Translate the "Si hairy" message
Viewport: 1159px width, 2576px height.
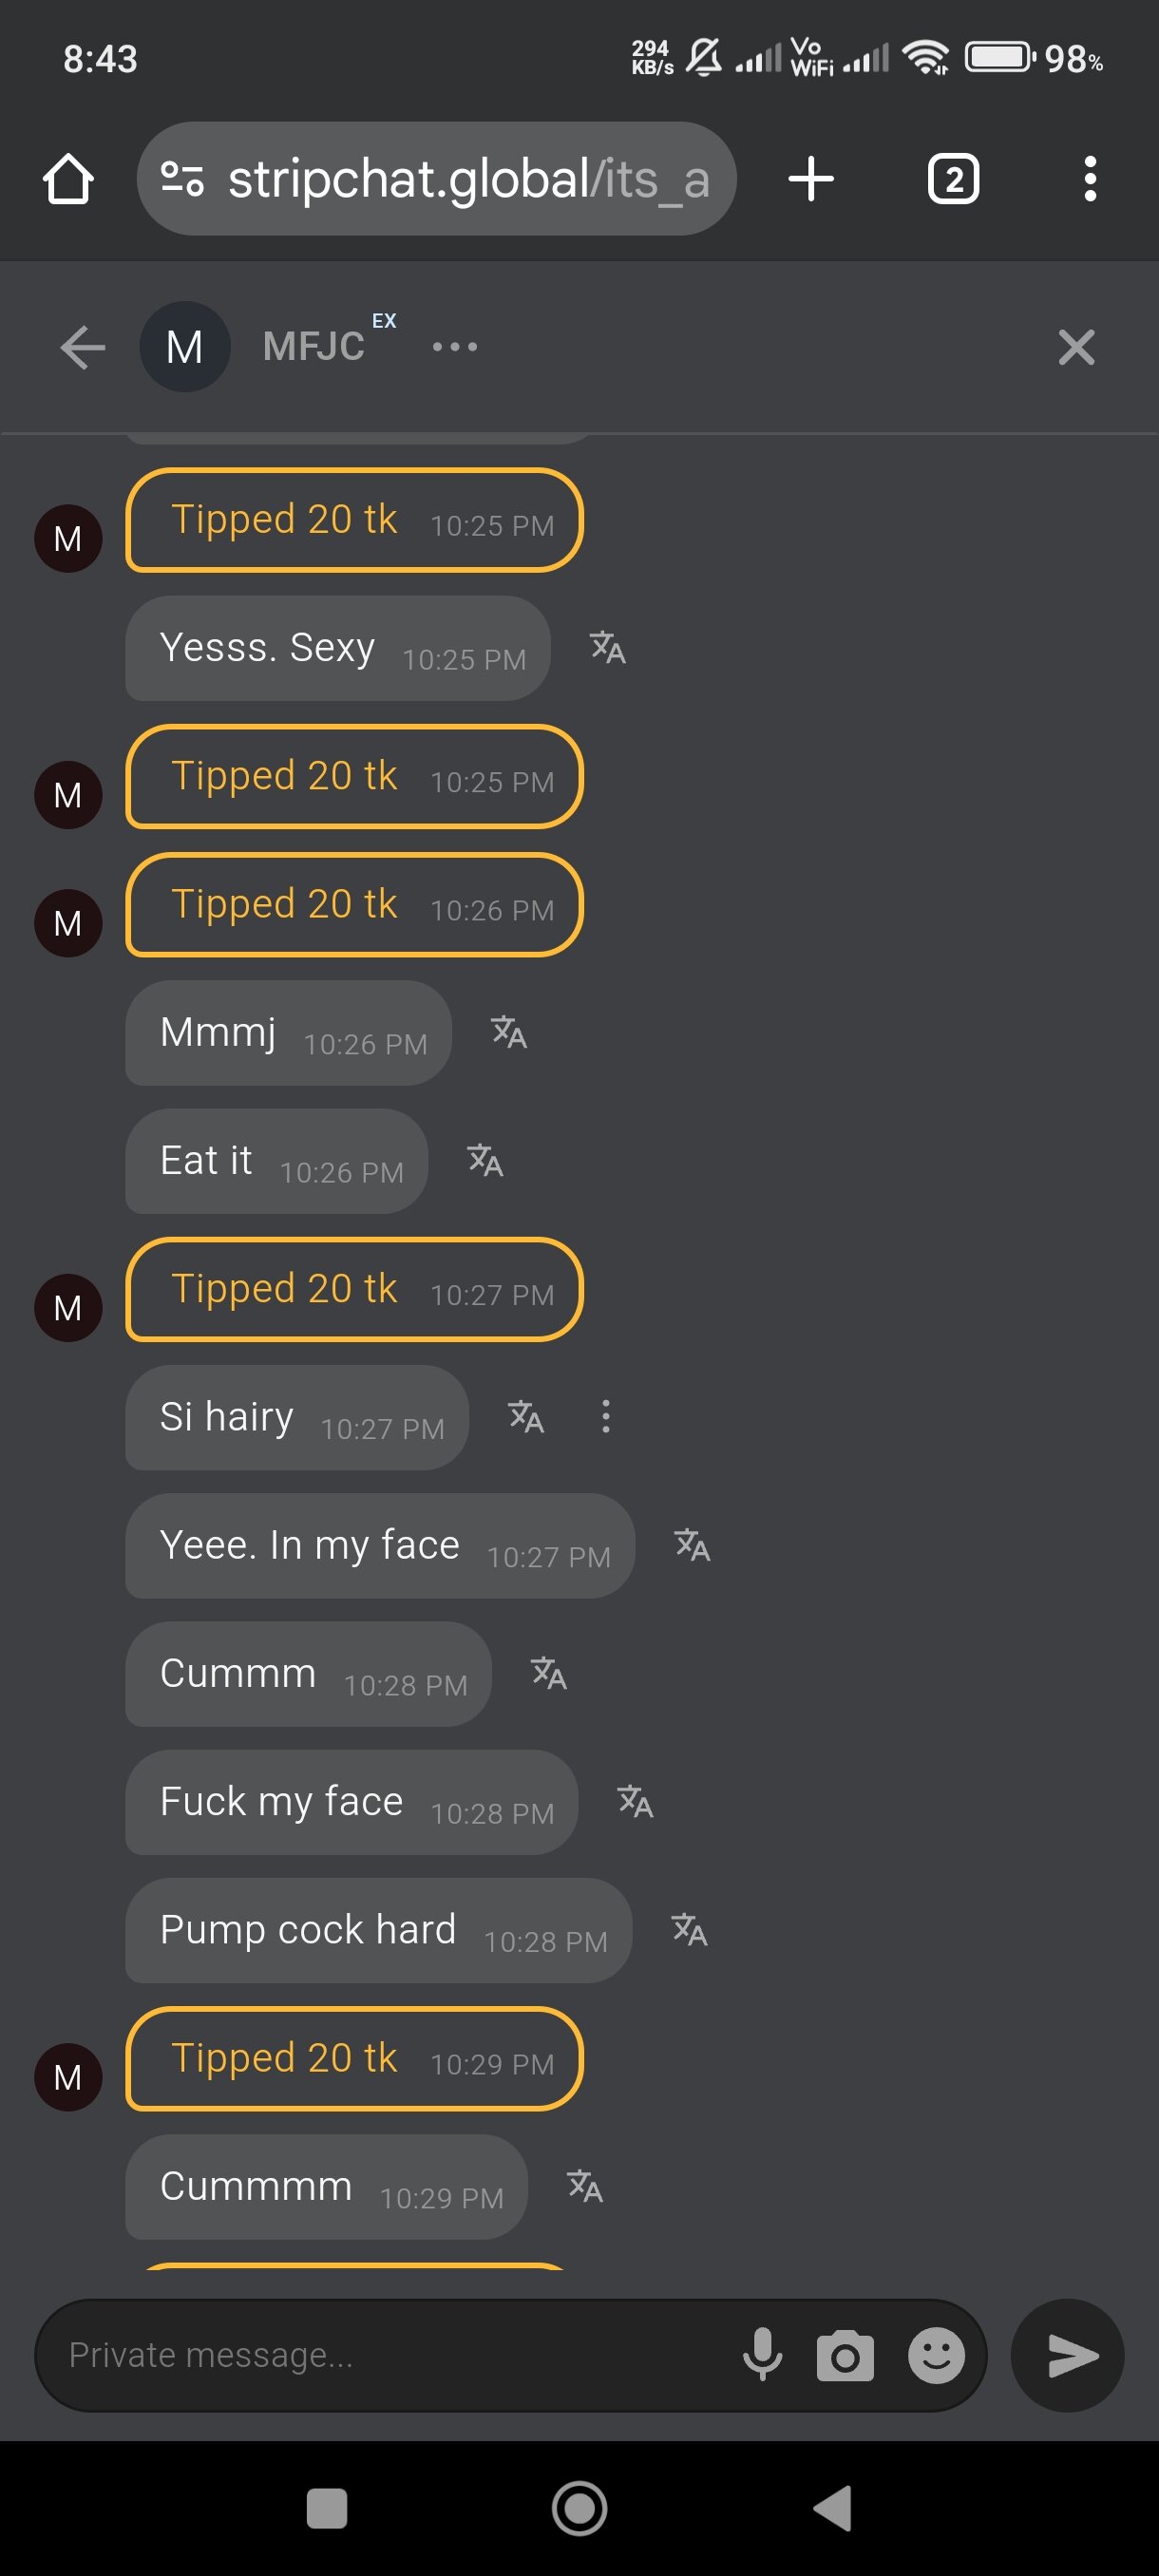(526, 1417)
